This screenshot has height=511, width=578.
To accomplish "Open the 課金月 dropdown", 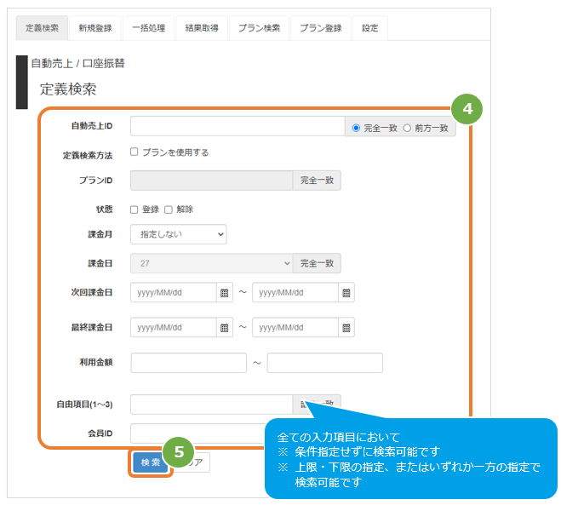I will [x=179, y=234].
